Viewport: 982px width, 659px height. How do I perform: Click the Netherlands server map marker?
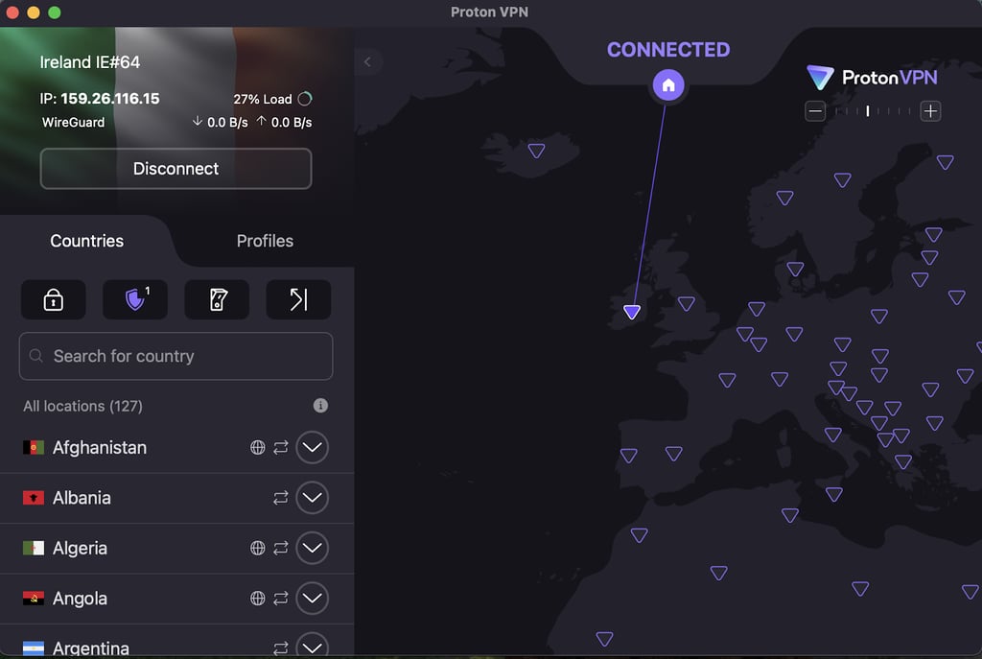coord(757,309)
